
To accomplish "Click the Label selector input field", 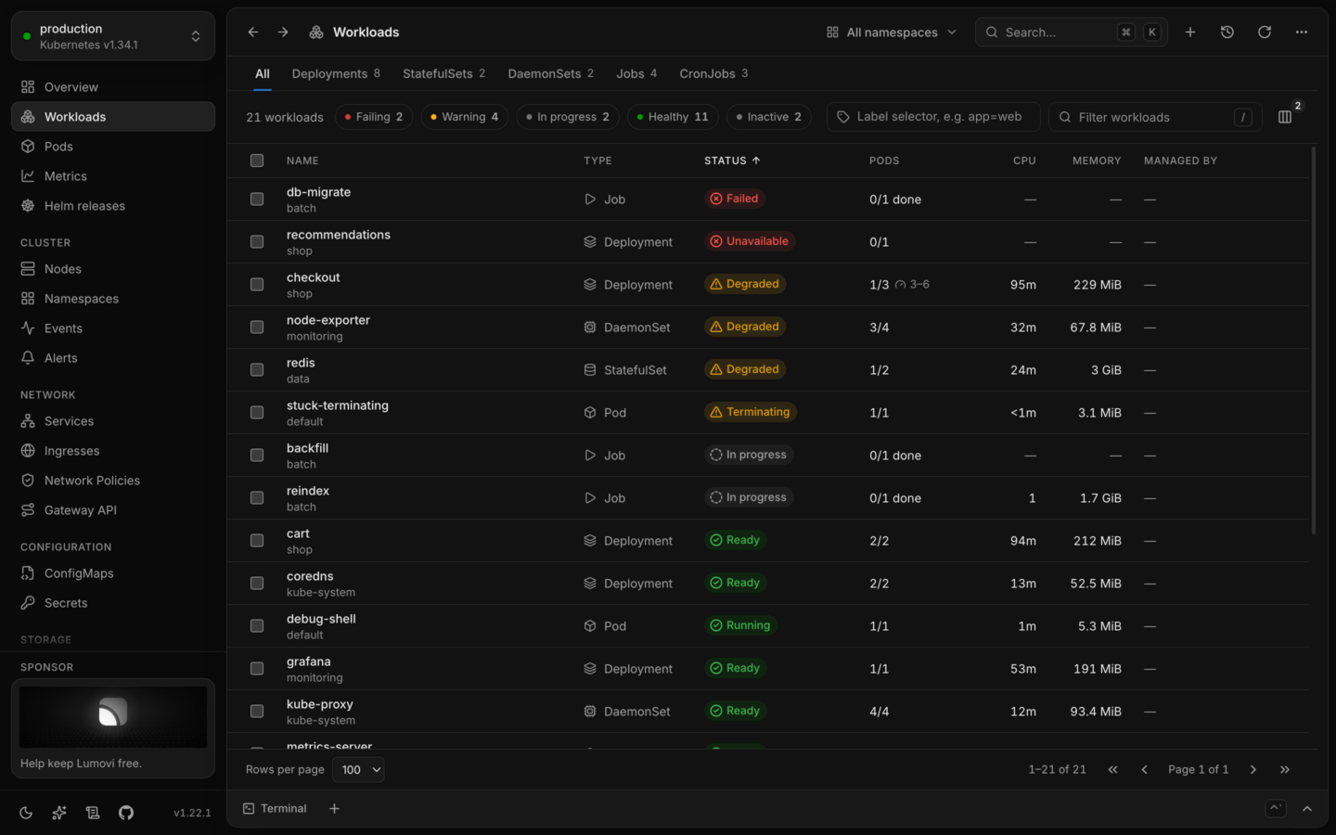I will point(933,117).
